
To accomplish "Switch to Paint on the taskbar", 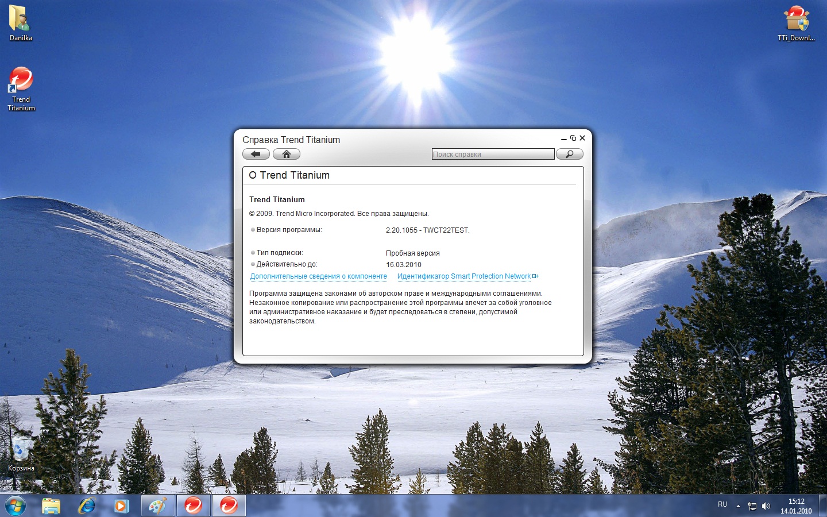I will 158,506.
